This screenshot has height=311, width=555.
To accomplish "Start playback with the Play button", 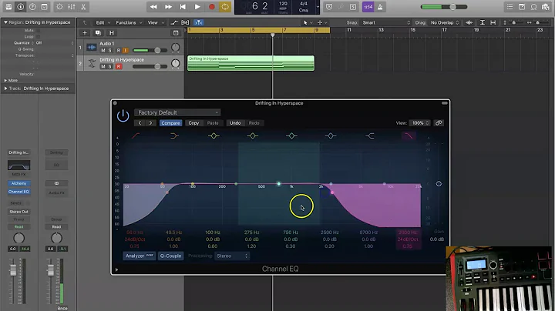I will click(x=197, y=7).
